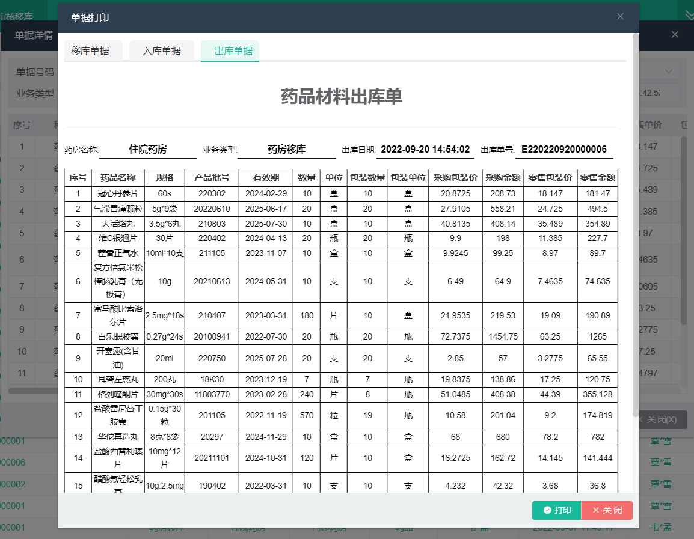This screenshot has height=539, width=694.
Task: Expand the dropdown chevron in 单据详情 window
Action: (x=668, y=71)
